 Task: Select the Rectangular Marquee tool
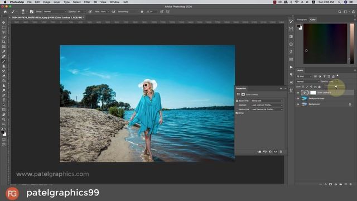pyautogui.click(x=4, y=27)
